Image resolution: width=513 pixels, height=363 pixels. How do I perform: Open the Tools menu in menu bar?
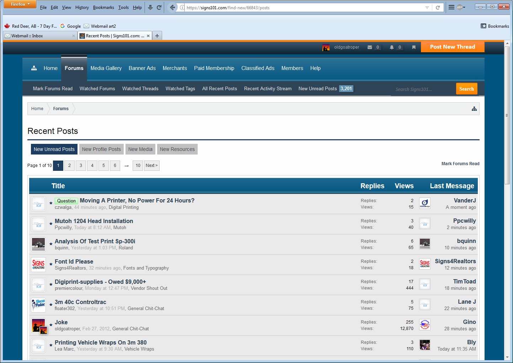coord(123,7)
